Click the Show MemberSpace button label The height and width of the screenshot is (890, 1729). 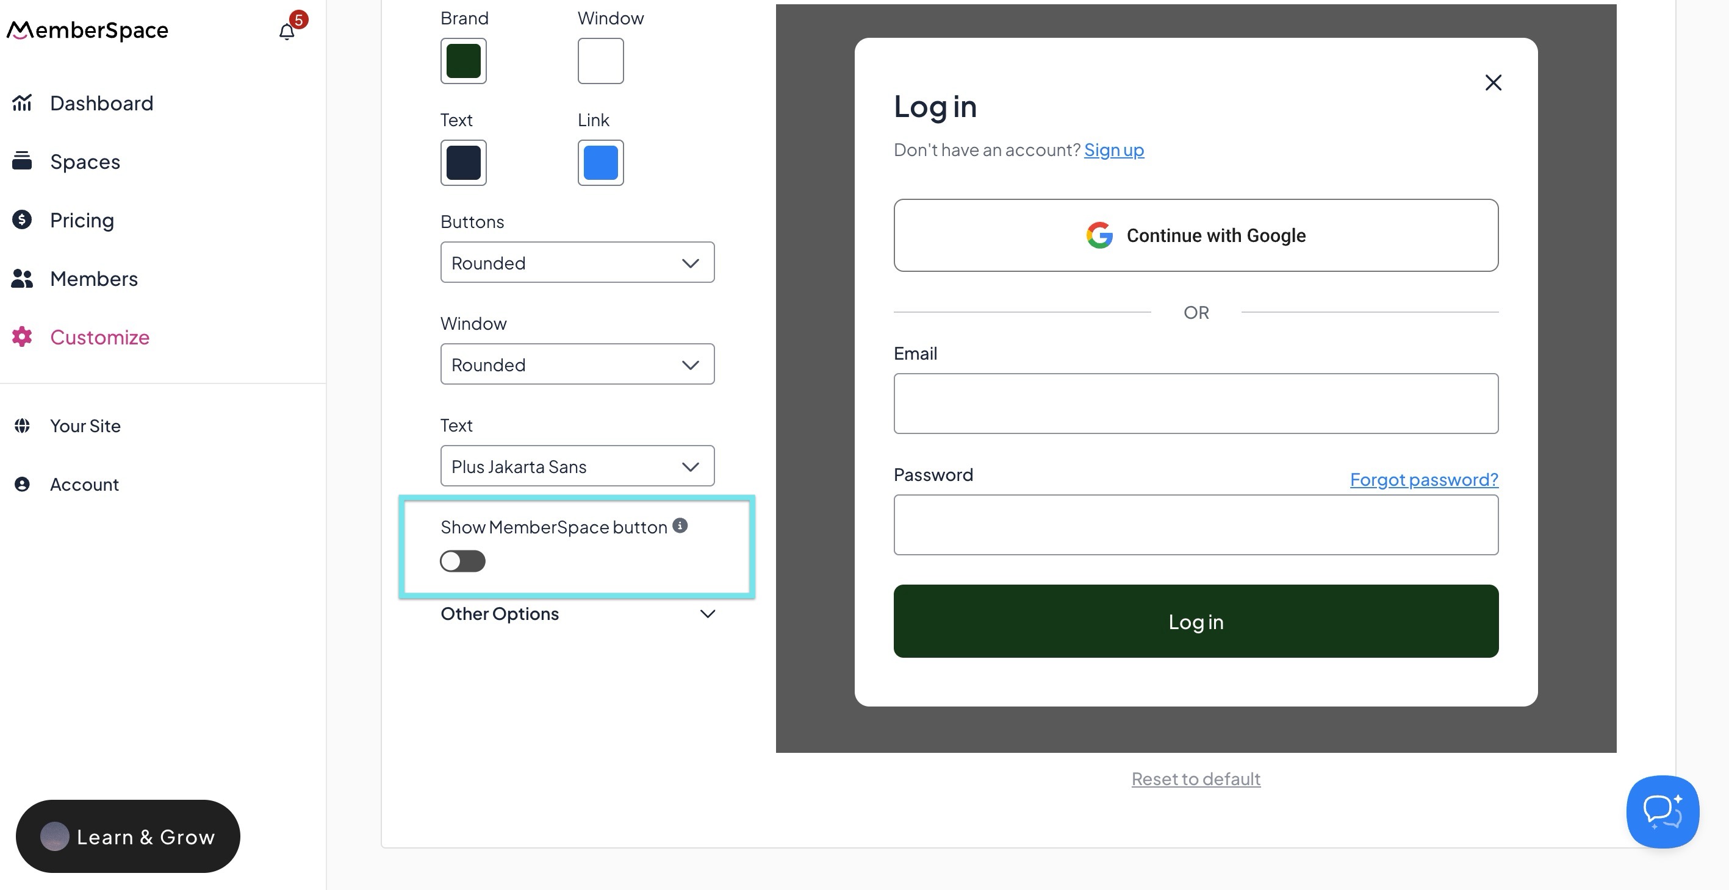554,527
